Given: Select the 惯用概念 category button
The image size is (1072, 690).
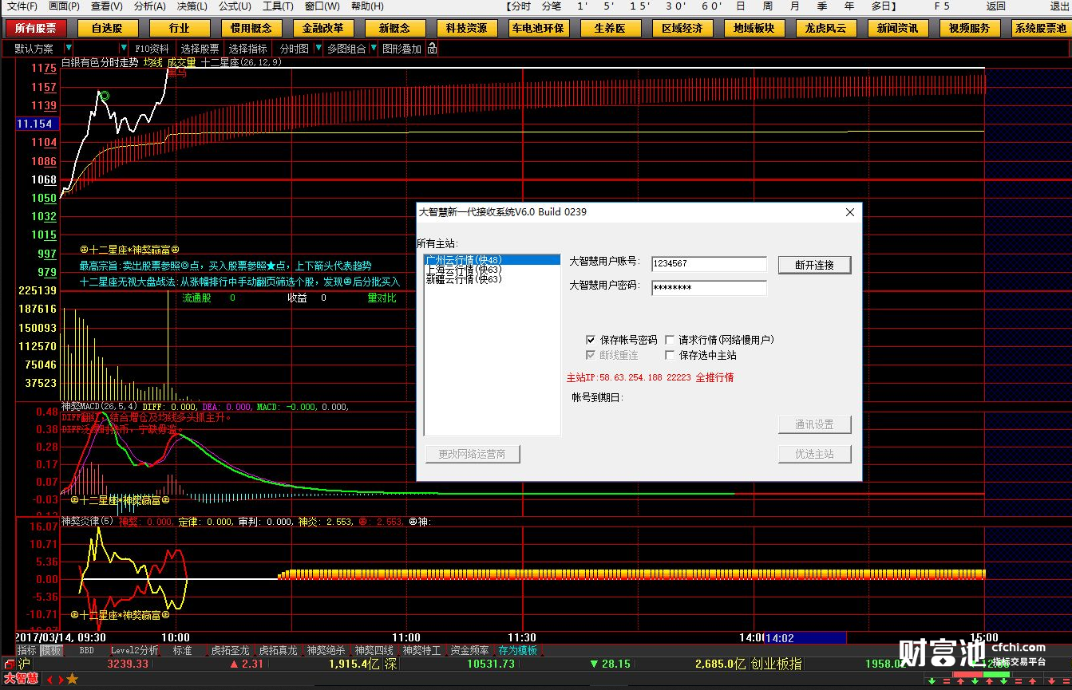Looking at the screenshot, I should (x=251, y=28).
